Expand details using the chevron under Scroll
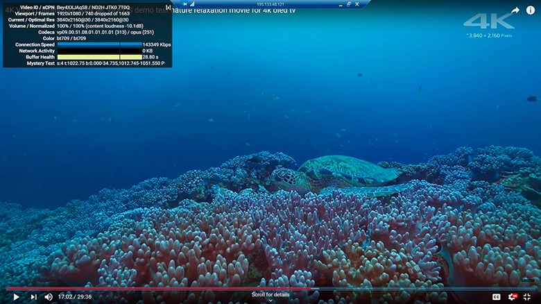The height and width of the screenshot is (304, 541). 270,301
